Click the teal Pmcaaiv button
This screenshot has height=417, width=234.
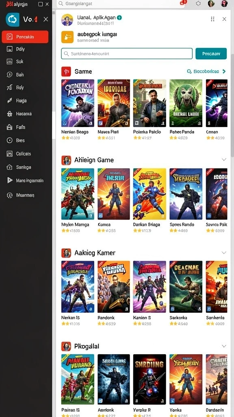(x=211, y=53)
